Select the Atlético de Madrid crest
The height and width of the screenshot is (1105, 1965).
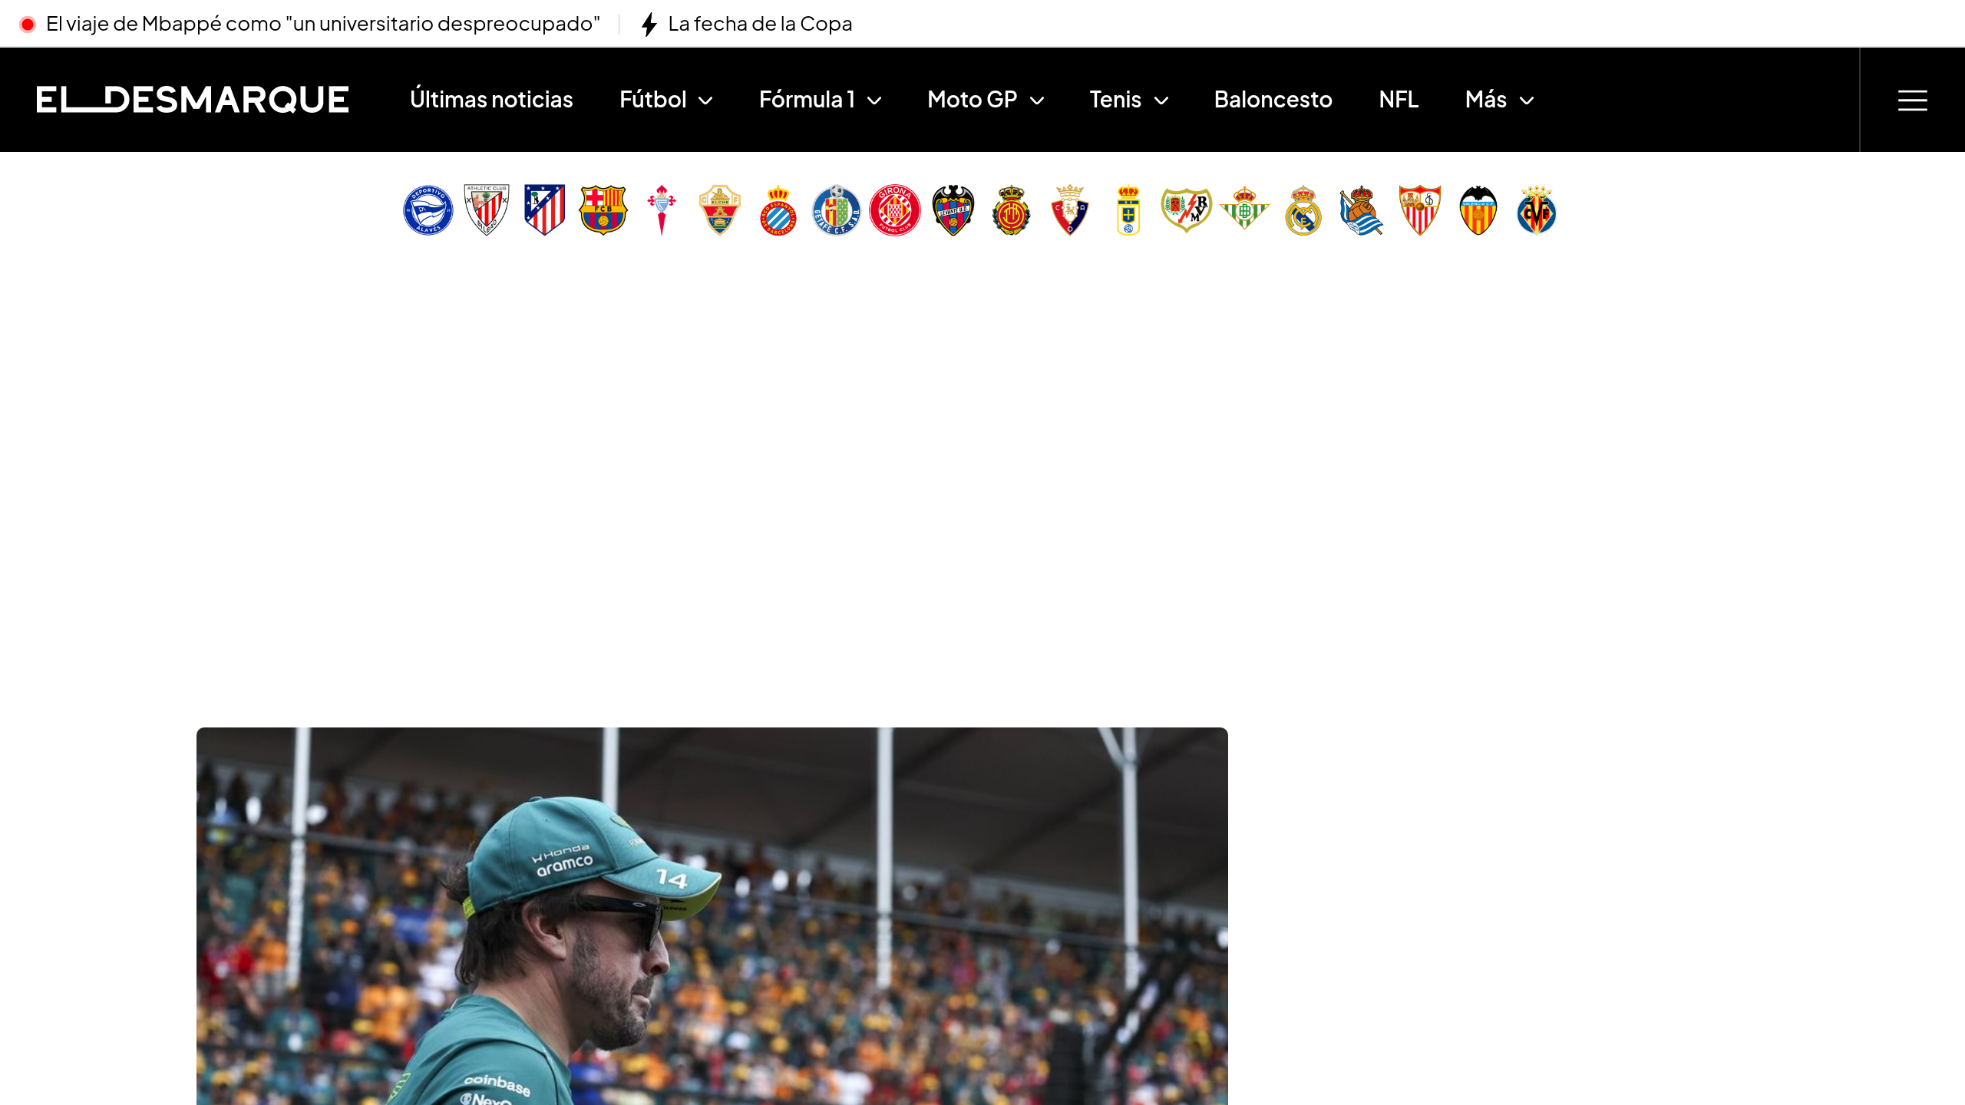tap(545, 210)
